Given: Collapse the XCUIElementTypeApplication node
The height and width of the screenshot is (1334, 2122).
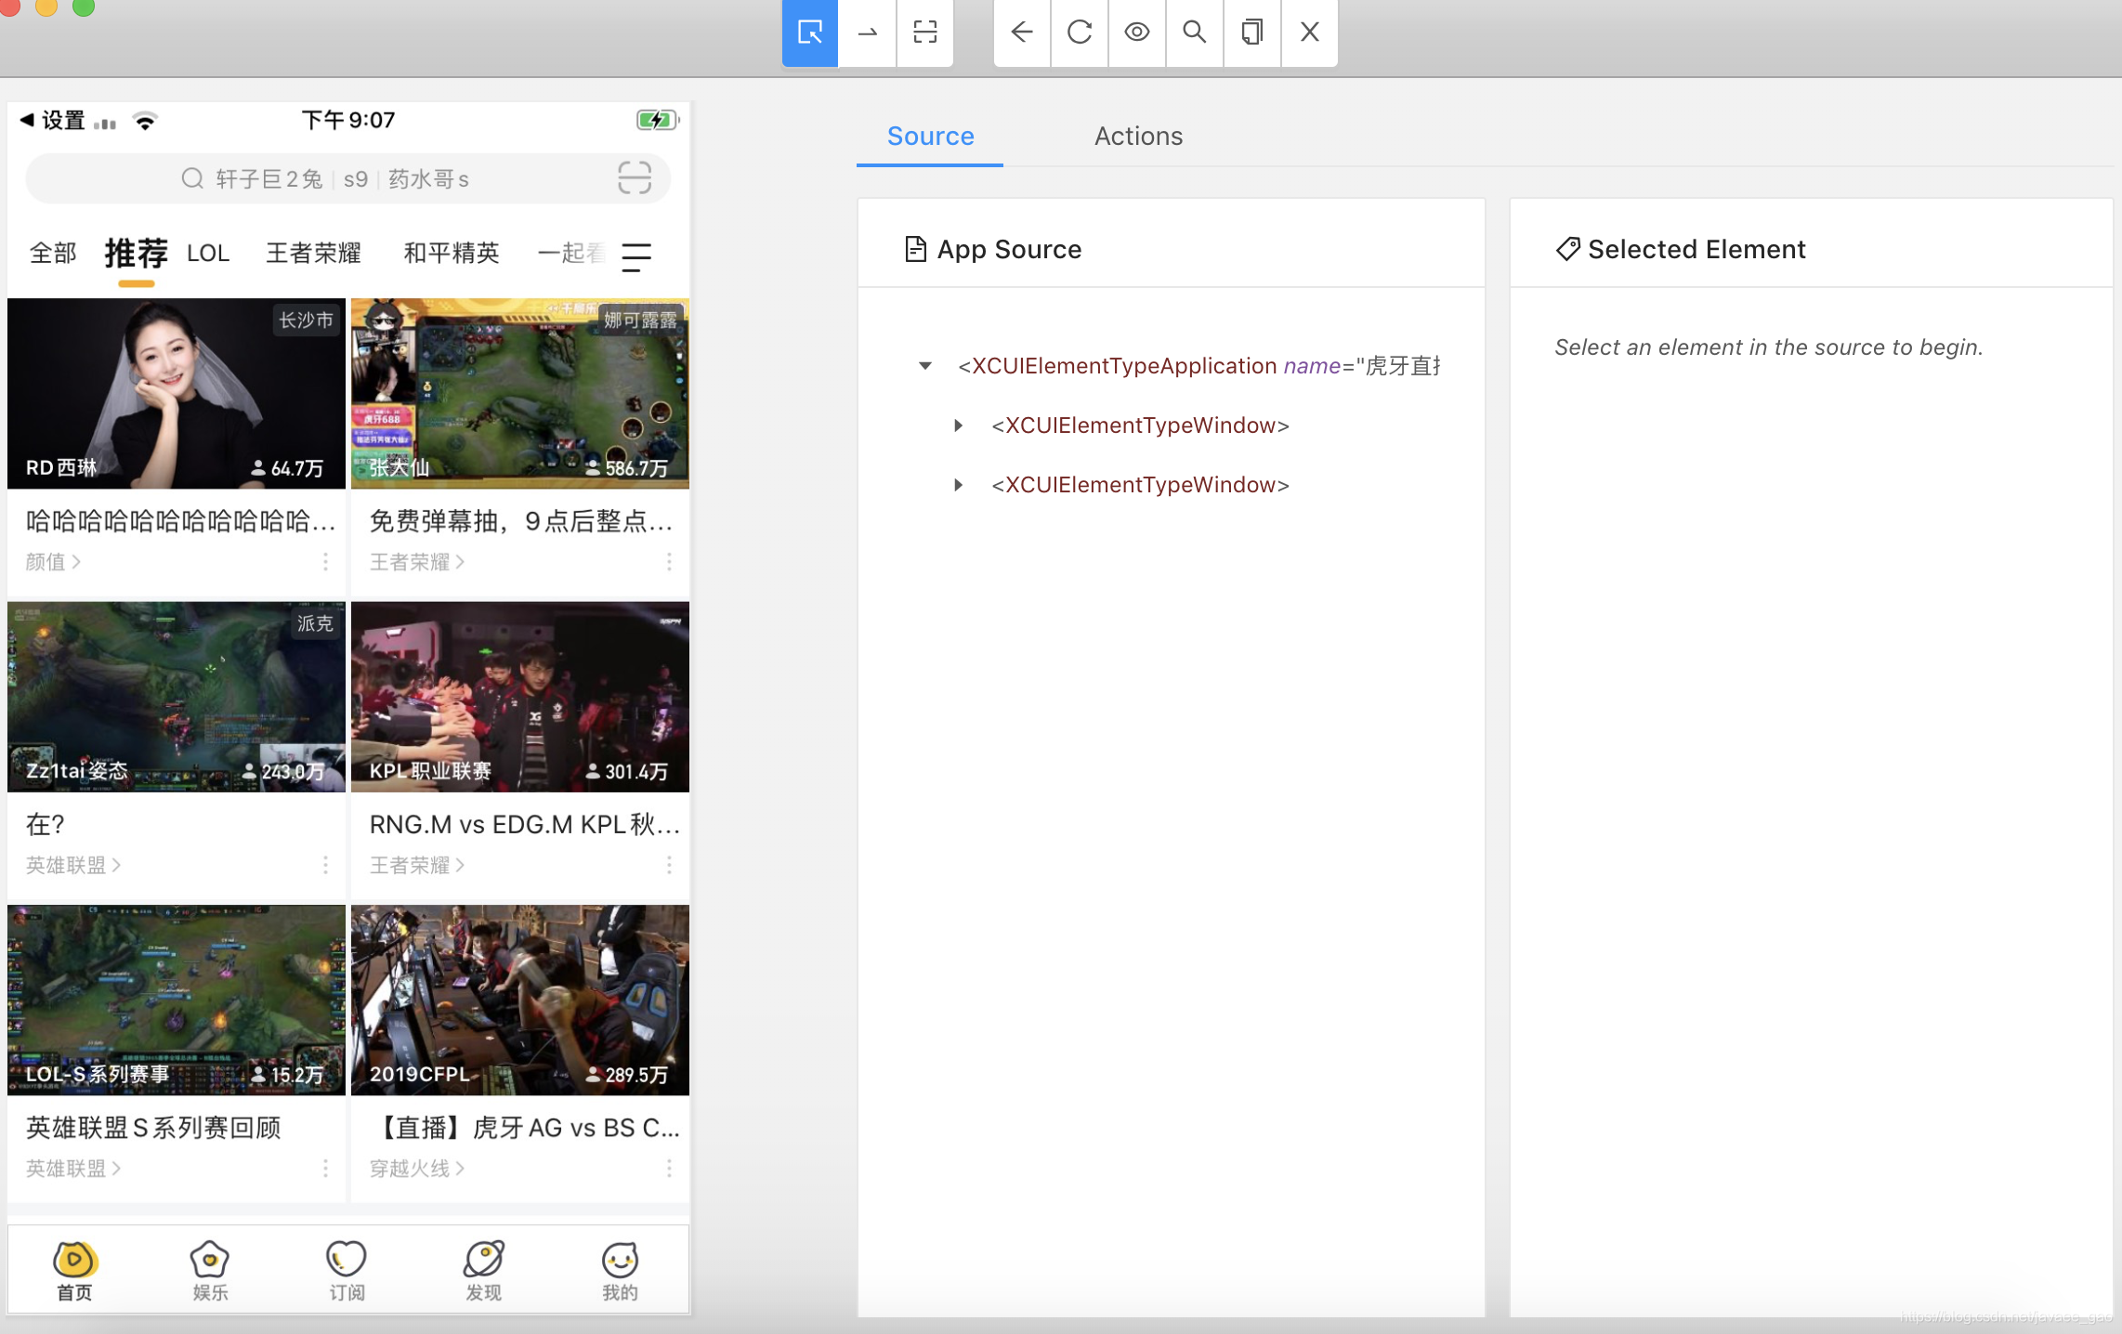Looking at the screenshot, I should 925,366.
